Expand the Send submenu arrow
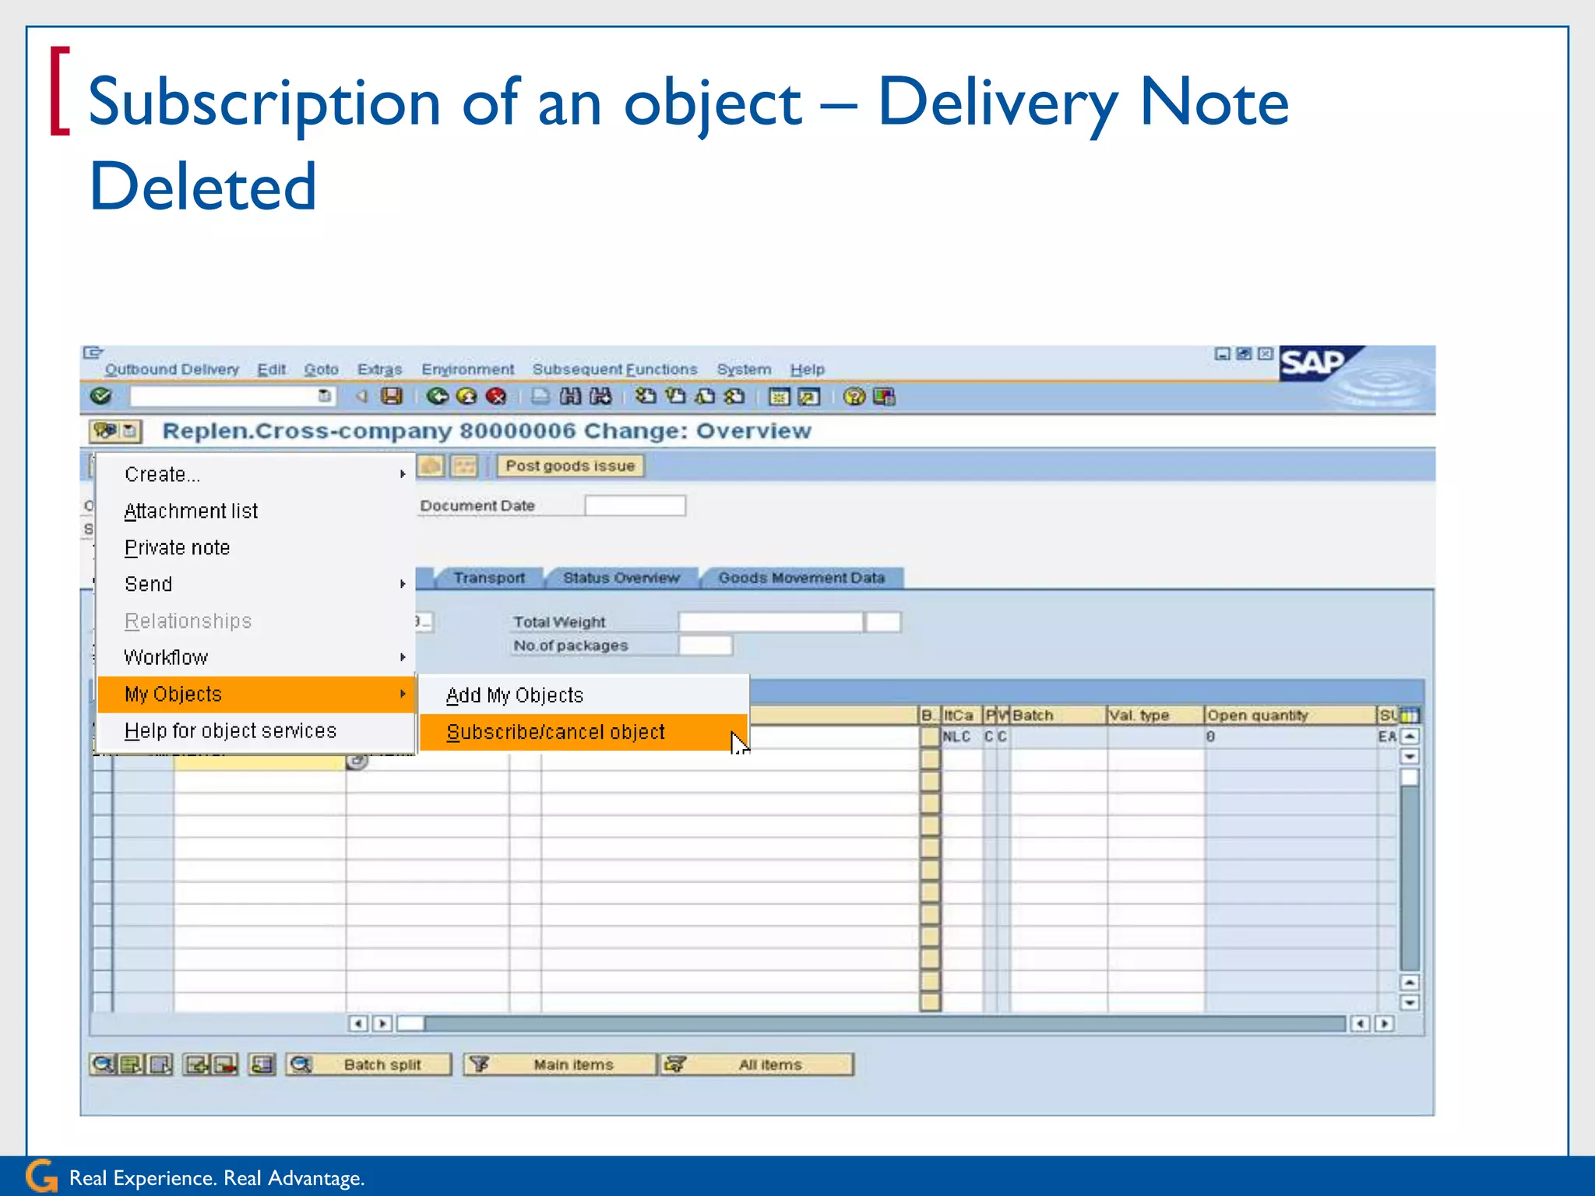Screen dimensions: 1595x1196 click(403, 584)
